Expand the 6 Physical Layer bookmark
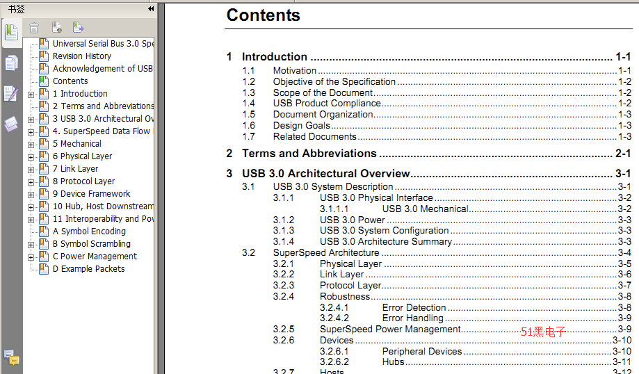 pos(31,157)
